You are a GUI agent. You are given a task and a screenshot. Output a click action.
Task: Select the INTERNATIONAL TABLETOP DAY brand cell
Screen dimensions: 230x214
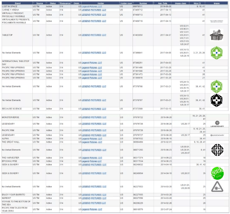pos(17,63)
